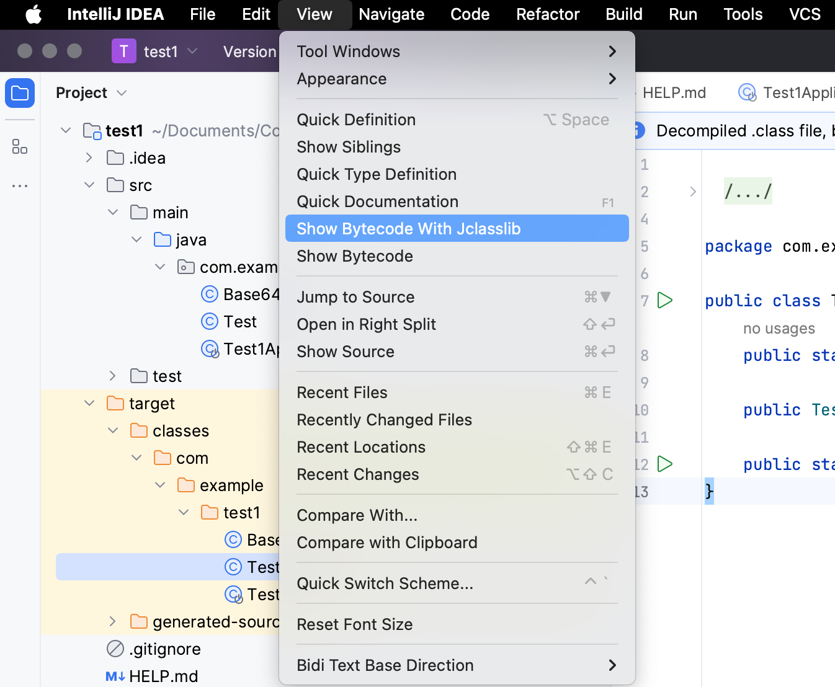Expand the folded comment on line 2
The height and width of the screenshot is (687, 835).
tap(693, 192)
